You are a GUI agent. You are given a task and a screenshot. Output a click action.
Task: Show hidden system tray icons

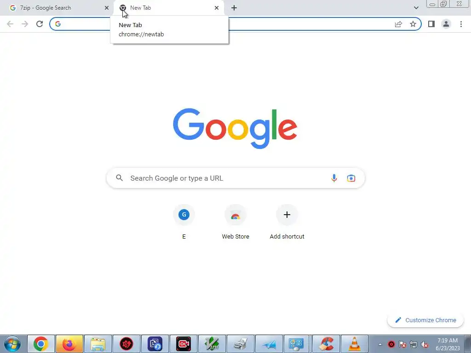380,344
